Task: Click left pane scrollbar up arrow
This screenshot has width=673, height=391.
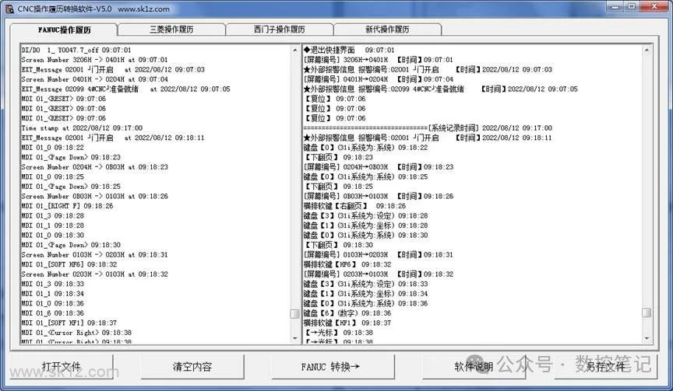Action: coord(295,50)
